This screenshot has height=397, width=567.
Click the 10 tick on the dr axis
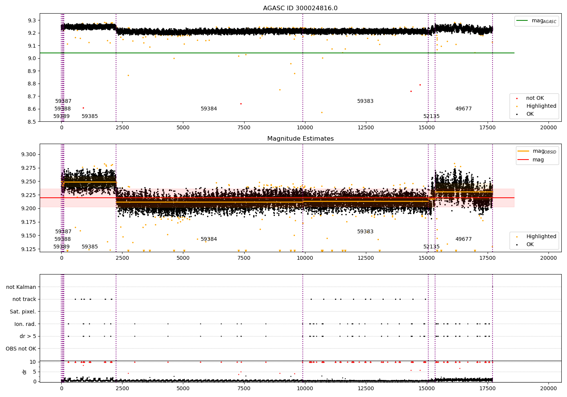point(33,362)
